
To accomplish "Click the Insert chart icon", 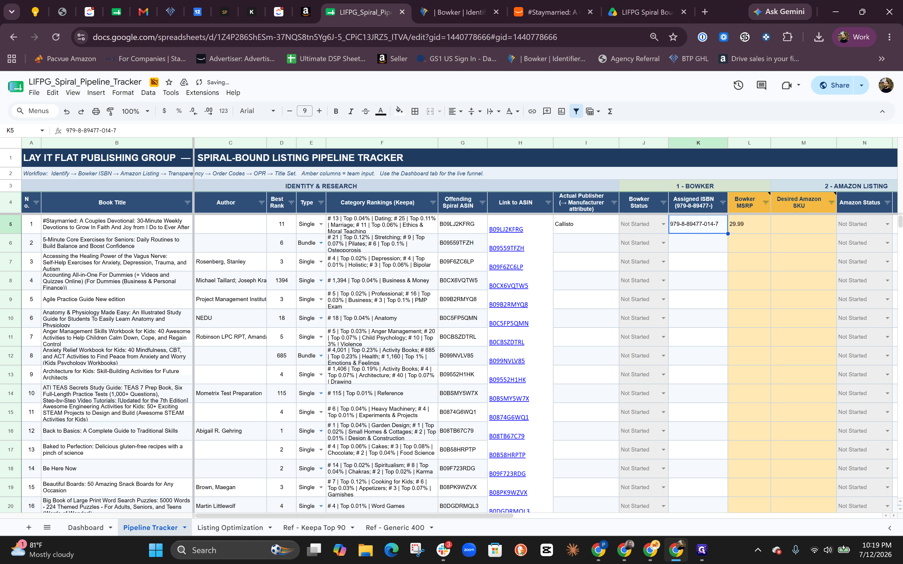I will [561, 111].
